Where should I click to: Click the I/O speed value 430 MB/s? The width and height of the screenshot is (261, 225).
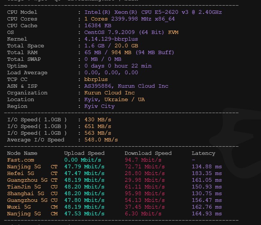tap(98, 119)
